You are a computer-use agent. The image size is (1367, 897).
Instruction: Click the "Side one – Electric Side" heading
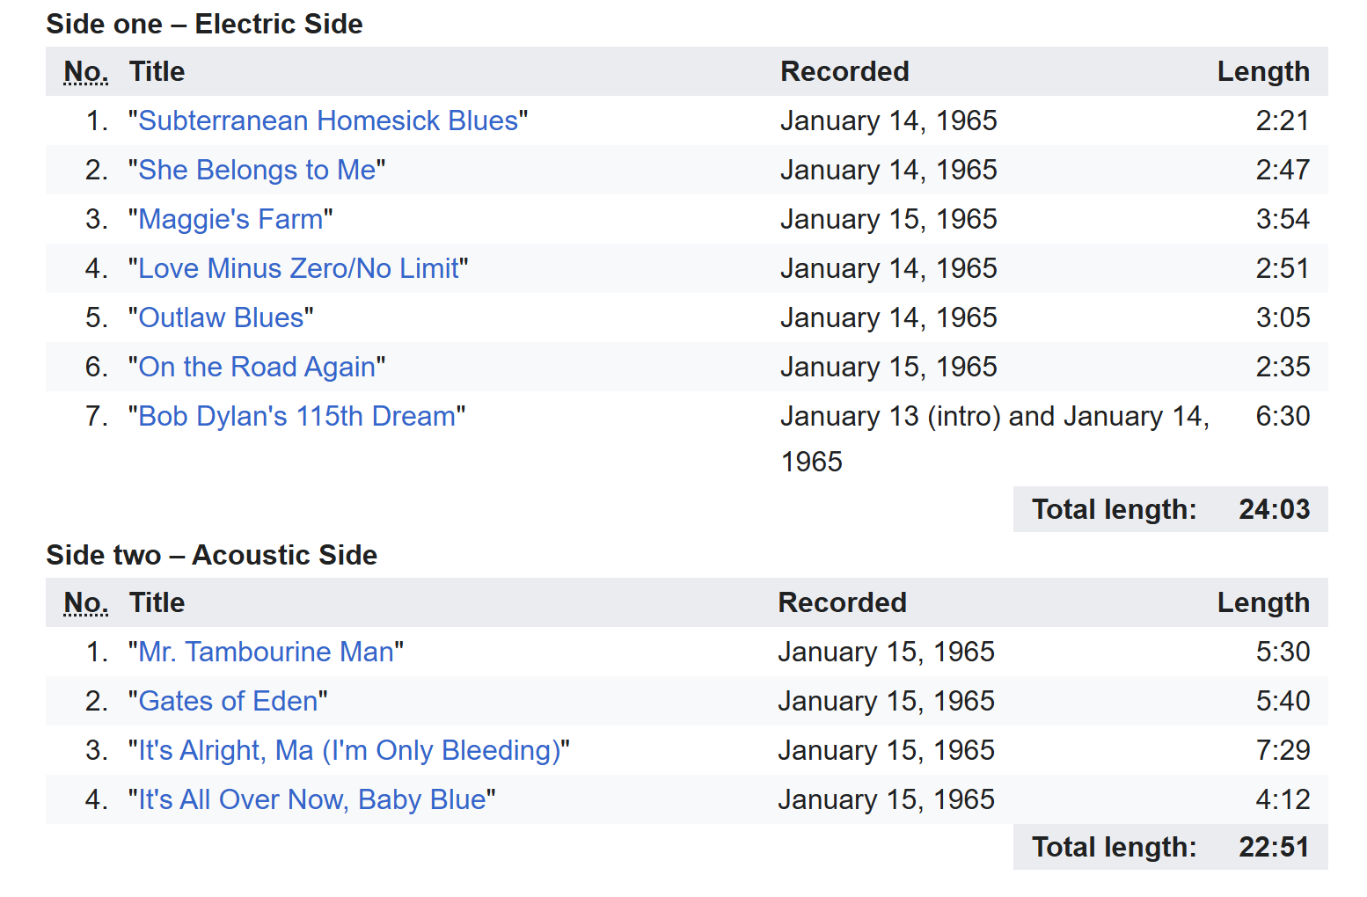[204, 24]
